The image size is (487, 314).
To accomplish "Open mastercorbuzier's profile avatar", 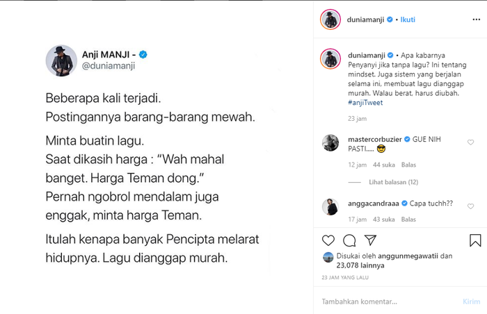I will pyautogui.click(x=330, y=143).
